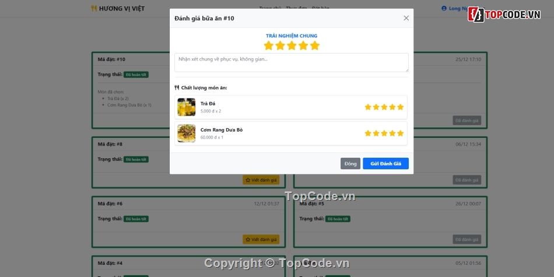
Task: Give Cơm Rang Dưa Bò the fifth star
Action: (x=400, y=133)
